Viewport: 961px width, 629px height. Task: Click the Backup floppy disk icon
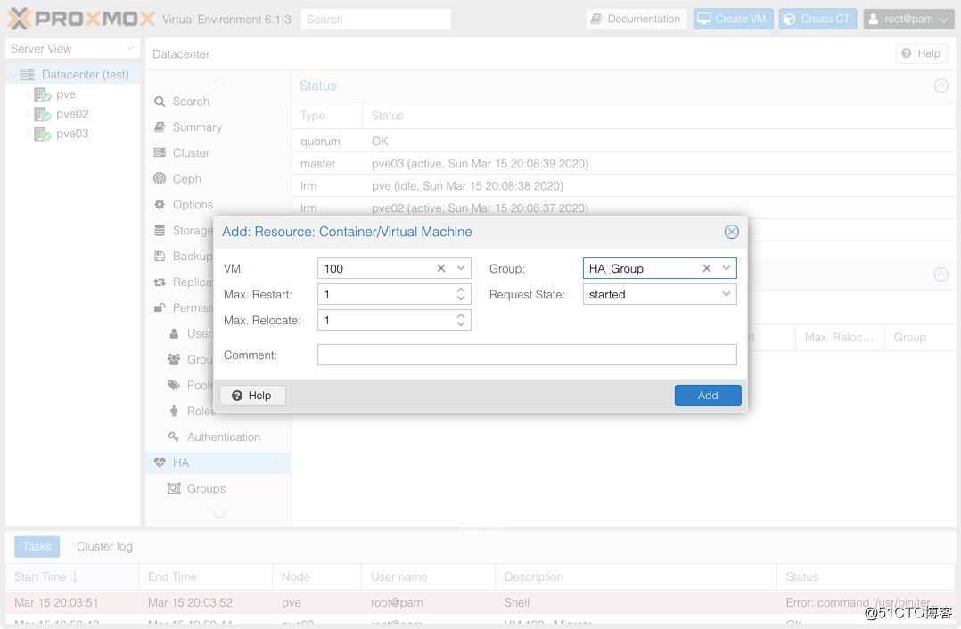160,256
